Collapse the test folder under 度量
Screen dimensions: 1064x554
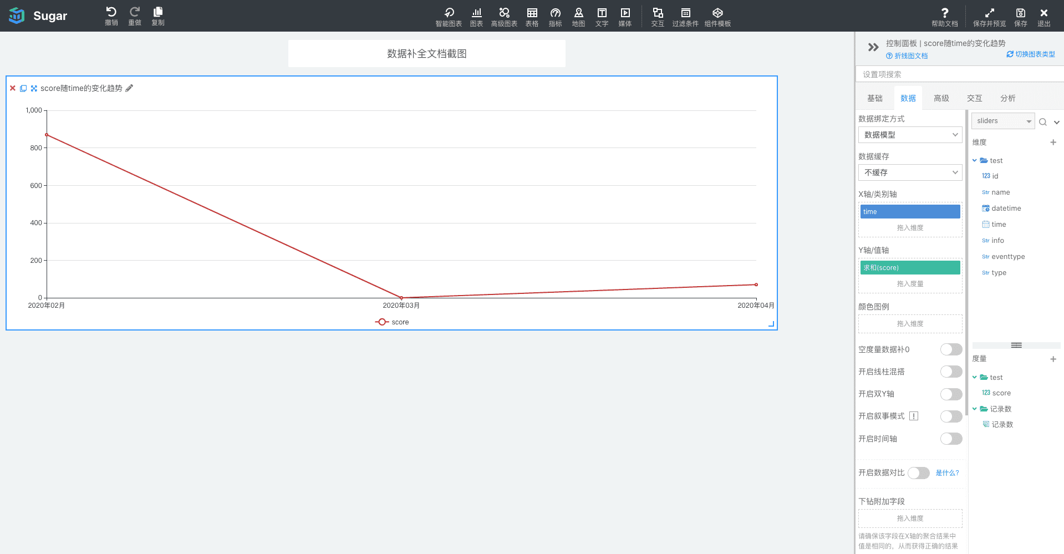975,378
